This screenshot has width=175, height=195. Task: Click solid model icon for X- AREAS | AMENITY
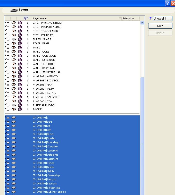pyautogui.click(x=20, y=76)
